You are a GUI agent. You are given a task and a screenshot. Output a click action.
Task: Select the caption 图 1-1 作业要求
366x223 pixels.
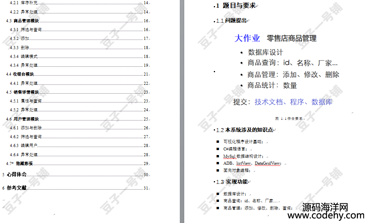[289, 119]
